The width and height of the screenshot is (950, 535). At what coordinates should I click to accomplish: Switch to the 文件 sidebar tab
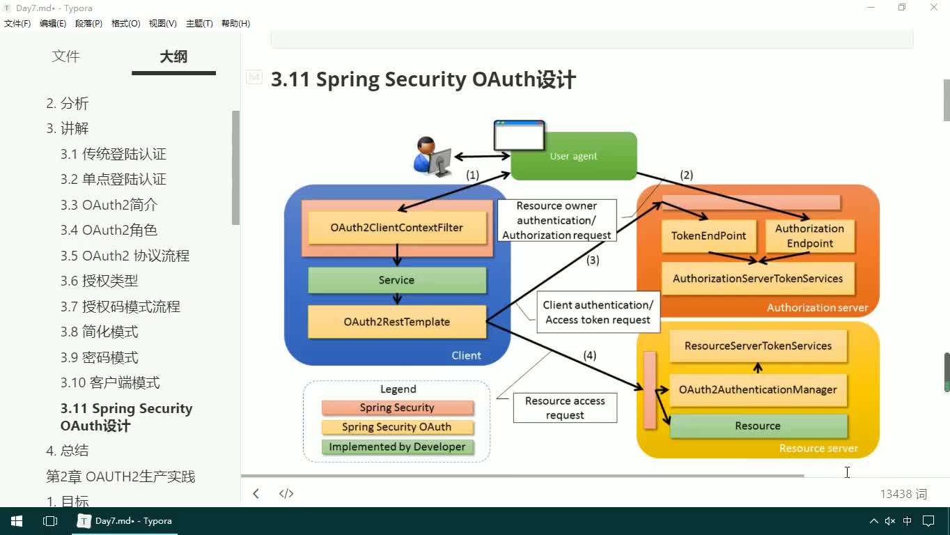click(66, 56)
